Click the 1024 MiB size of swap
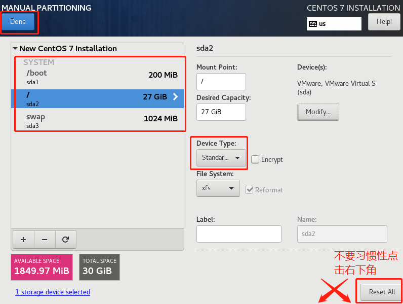This screenshot has width=403, height=304. click(x=160, y=119)
